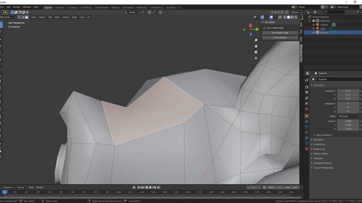Toggle Collection checkbox in outliner
This screenshot has width=362, height=203.
click(x=314, y=21)
